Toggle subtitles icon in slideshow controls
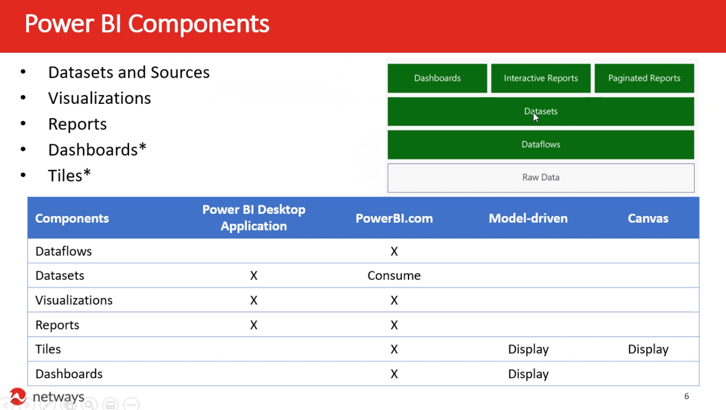Image resolution: width=726 pixels, height=410 pixels. coord(110,405)
